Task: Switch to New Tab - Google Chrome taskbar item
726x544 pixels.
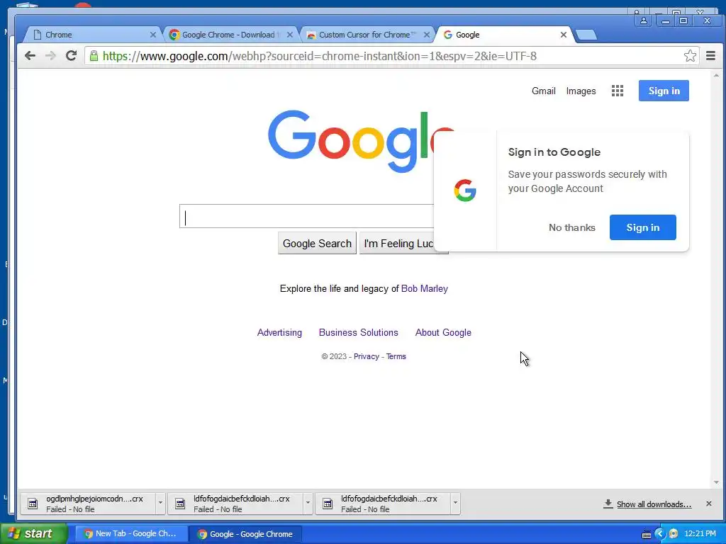Action: click(131, 534)
